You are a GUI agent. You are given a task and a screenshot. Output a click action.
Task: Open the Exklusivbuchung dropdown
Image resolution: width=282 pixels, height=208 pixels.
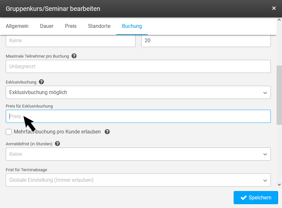[138, 92]
